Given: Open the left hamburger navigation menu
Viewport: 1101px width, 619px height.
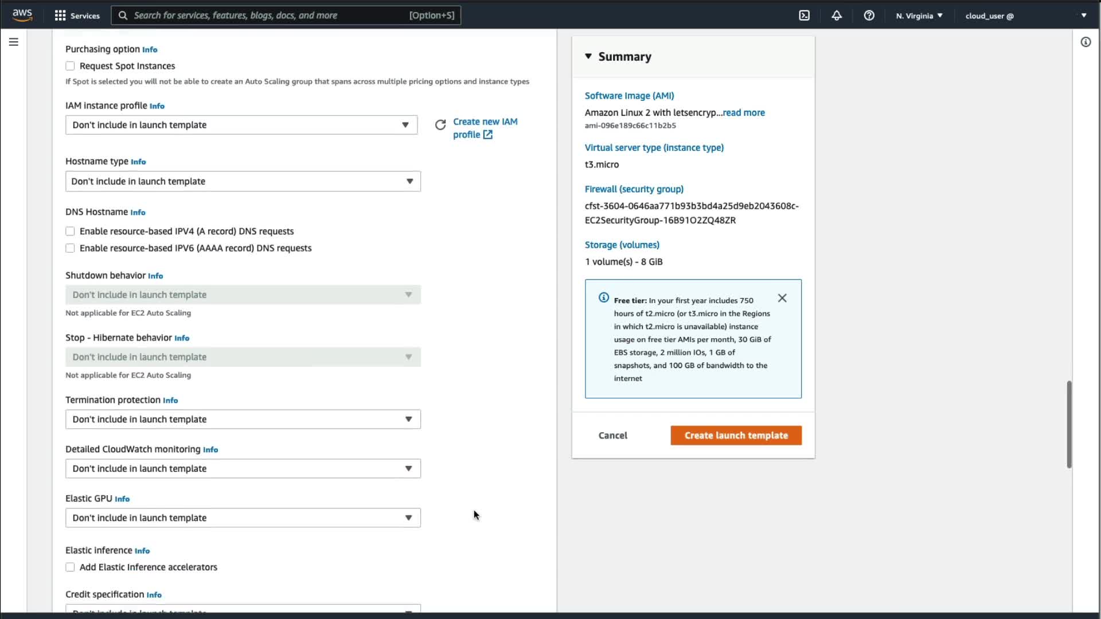Looking at the screenshot, I should pyautogui.click(x=14, y=42).
